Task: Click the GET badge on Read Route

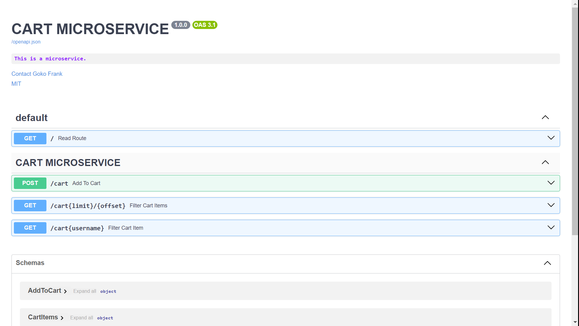Action: pyautogui.click(x=30, y=138)
